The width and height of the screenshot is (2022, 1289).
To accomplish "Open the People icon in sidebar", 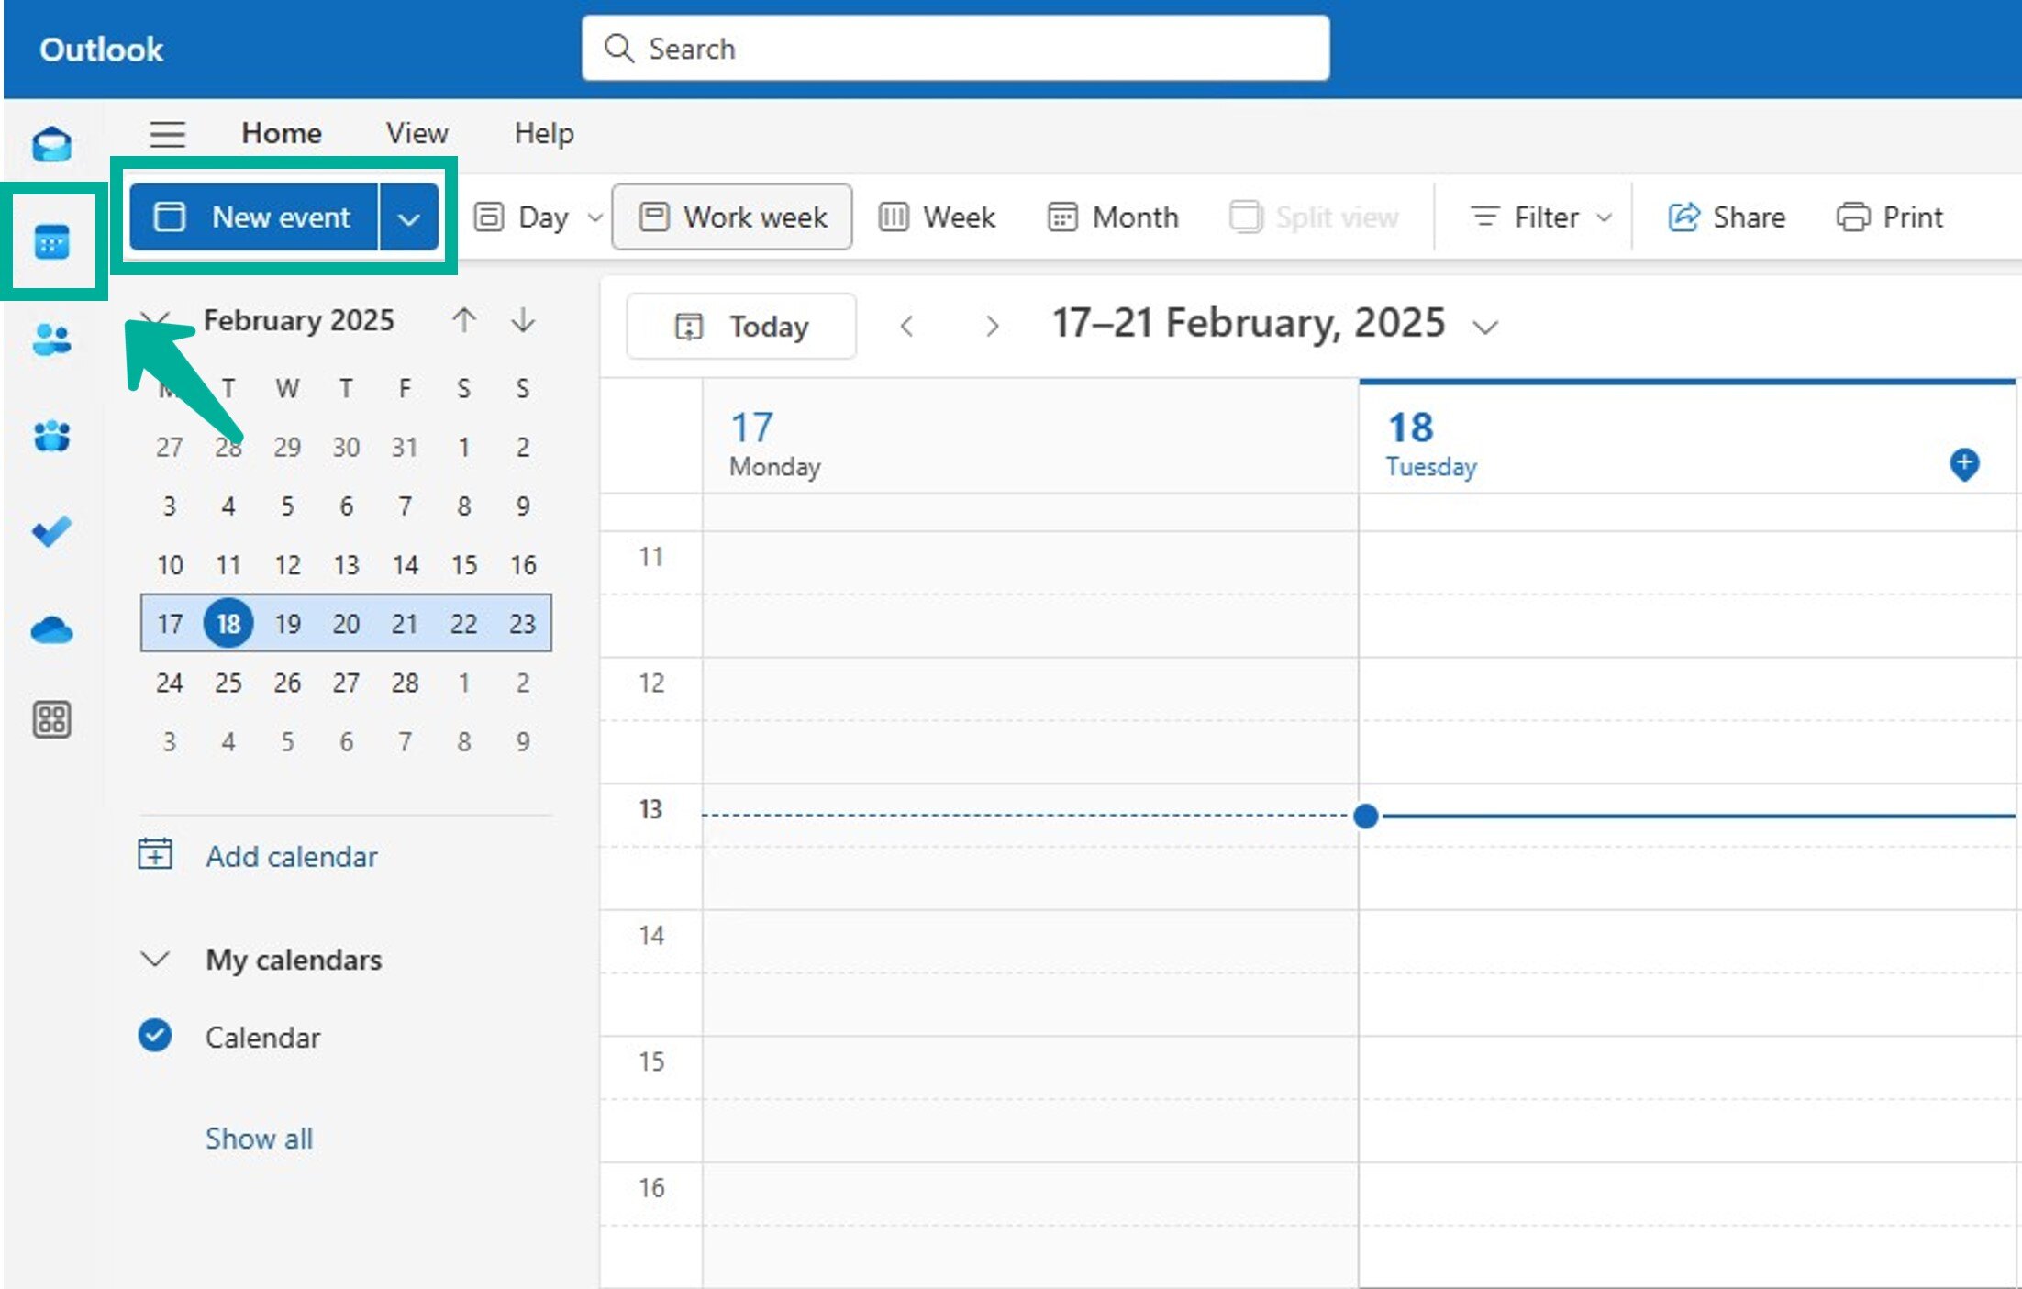I will (x=51, y=339).
